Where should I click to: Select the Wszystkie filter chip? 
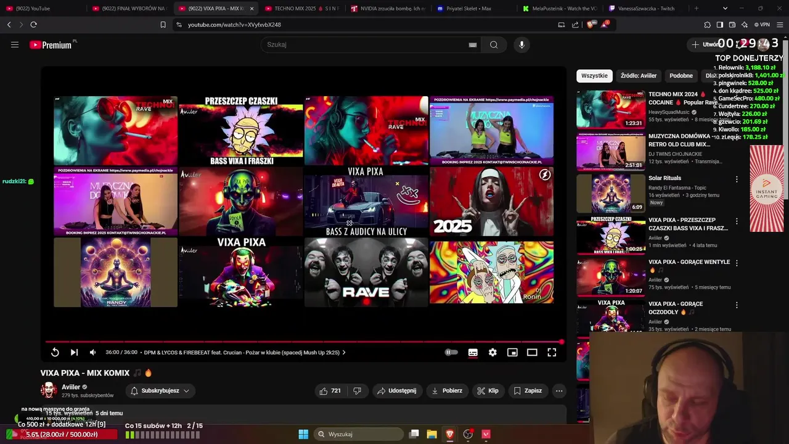pos(594,75)
